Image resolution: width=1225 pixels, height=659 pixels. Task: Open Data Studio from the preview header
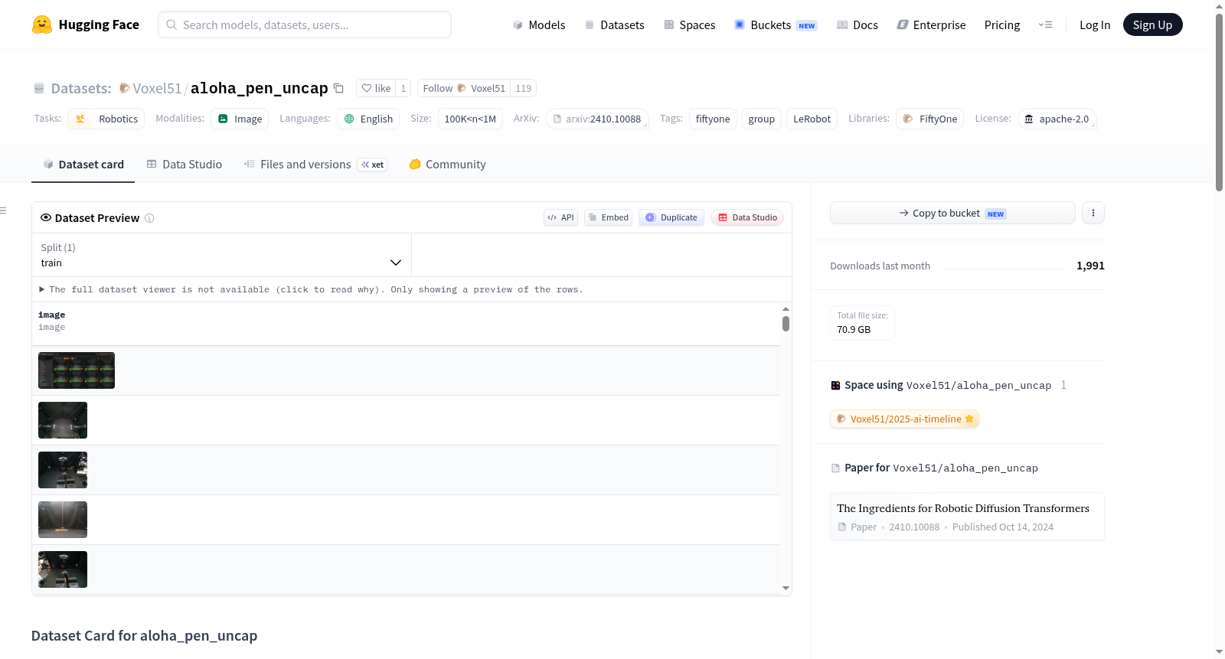coord(747,217)
